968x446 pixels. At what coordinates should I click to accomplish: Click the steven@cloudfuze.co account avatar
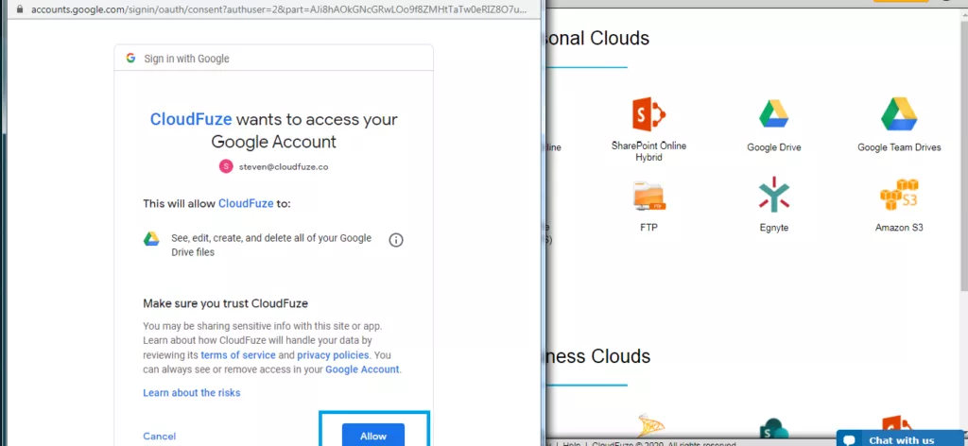pyautogui.click(x=226, y=166)
